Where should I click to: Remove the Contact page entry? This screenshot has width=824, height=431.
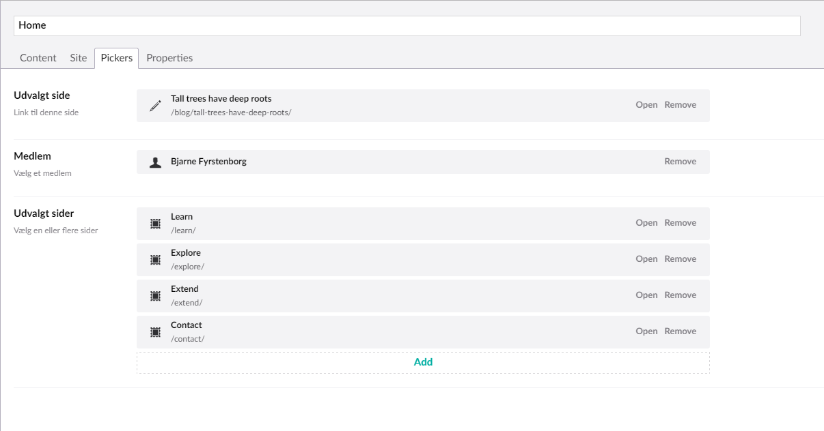[681, 331]
